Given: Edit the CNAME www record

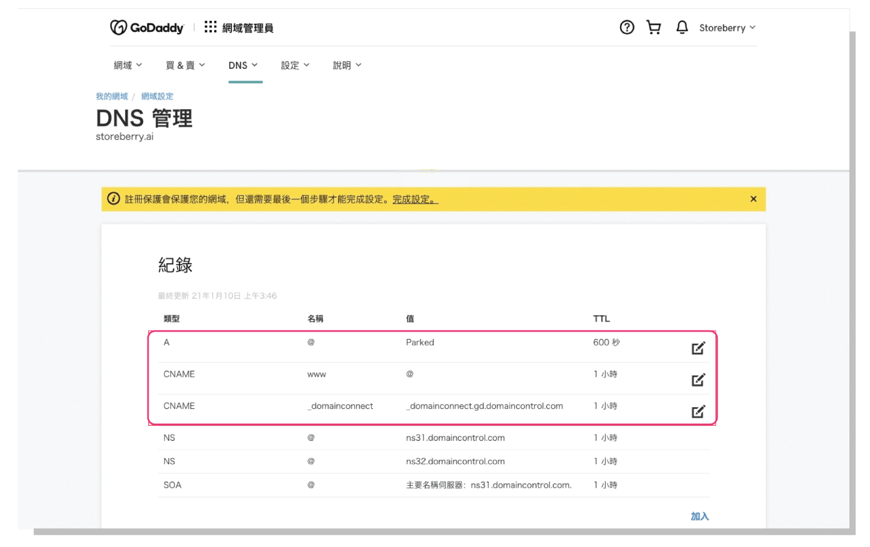Looking at the screenshot, I should [x=698, y=380].
